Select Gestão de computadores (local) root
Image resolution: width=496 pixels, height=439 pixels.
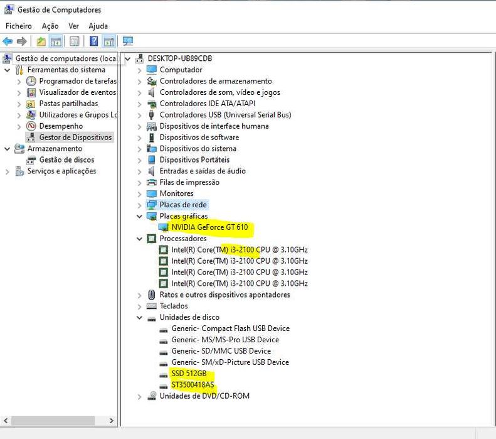[66, 58]
